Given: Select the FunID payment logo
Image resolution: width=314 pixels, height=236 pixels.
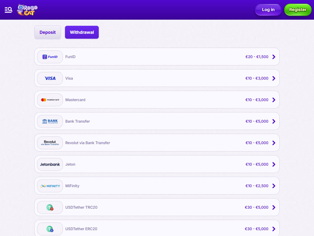Looking at the screenshot, I should (x=50, y=57).
